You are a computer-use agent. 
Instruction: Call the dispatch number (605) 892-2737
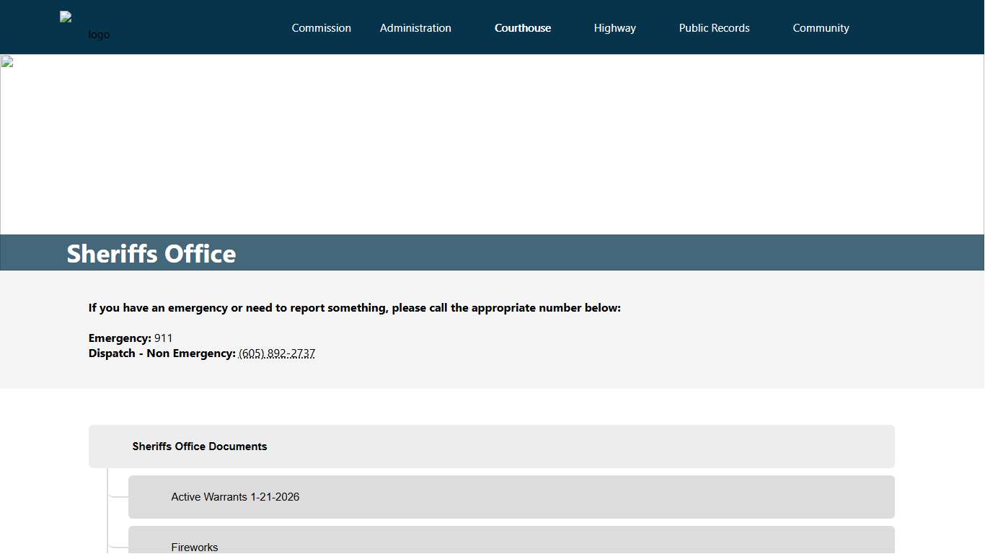277,353
